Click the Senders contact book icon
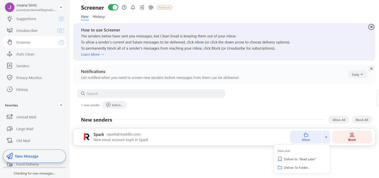Screen dimensions: 379x178 [x=9, y=66]
